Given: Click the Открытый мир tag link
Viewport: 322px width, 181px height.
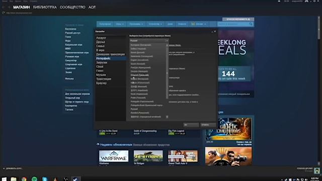Looking at the screenshot, I should (72, 98).
